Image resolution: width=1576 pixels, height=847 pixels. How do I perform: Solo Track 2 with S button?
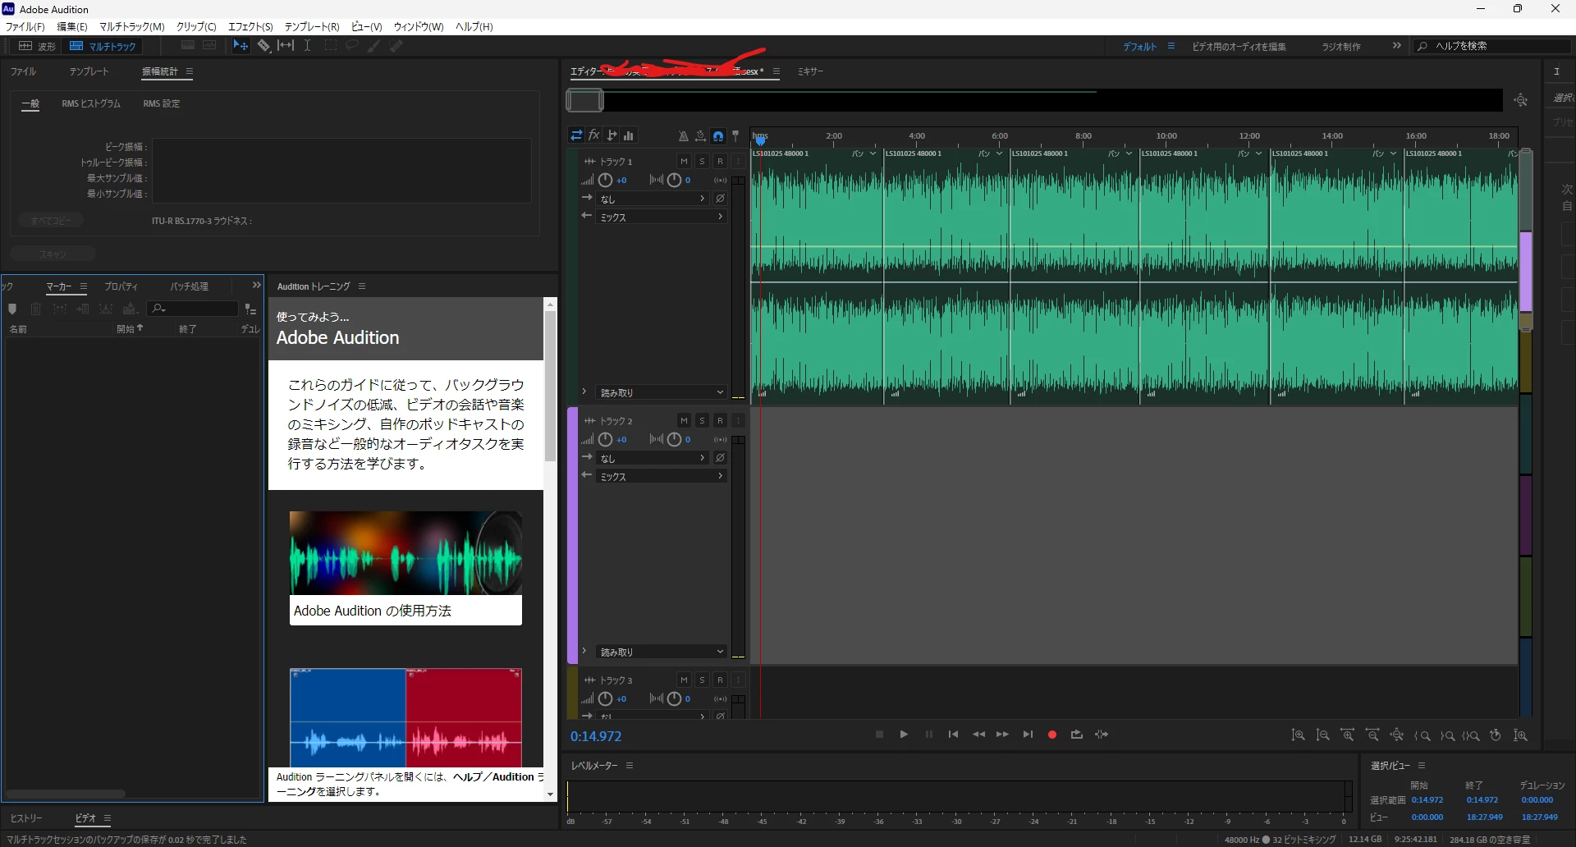[x=702, y=421]
